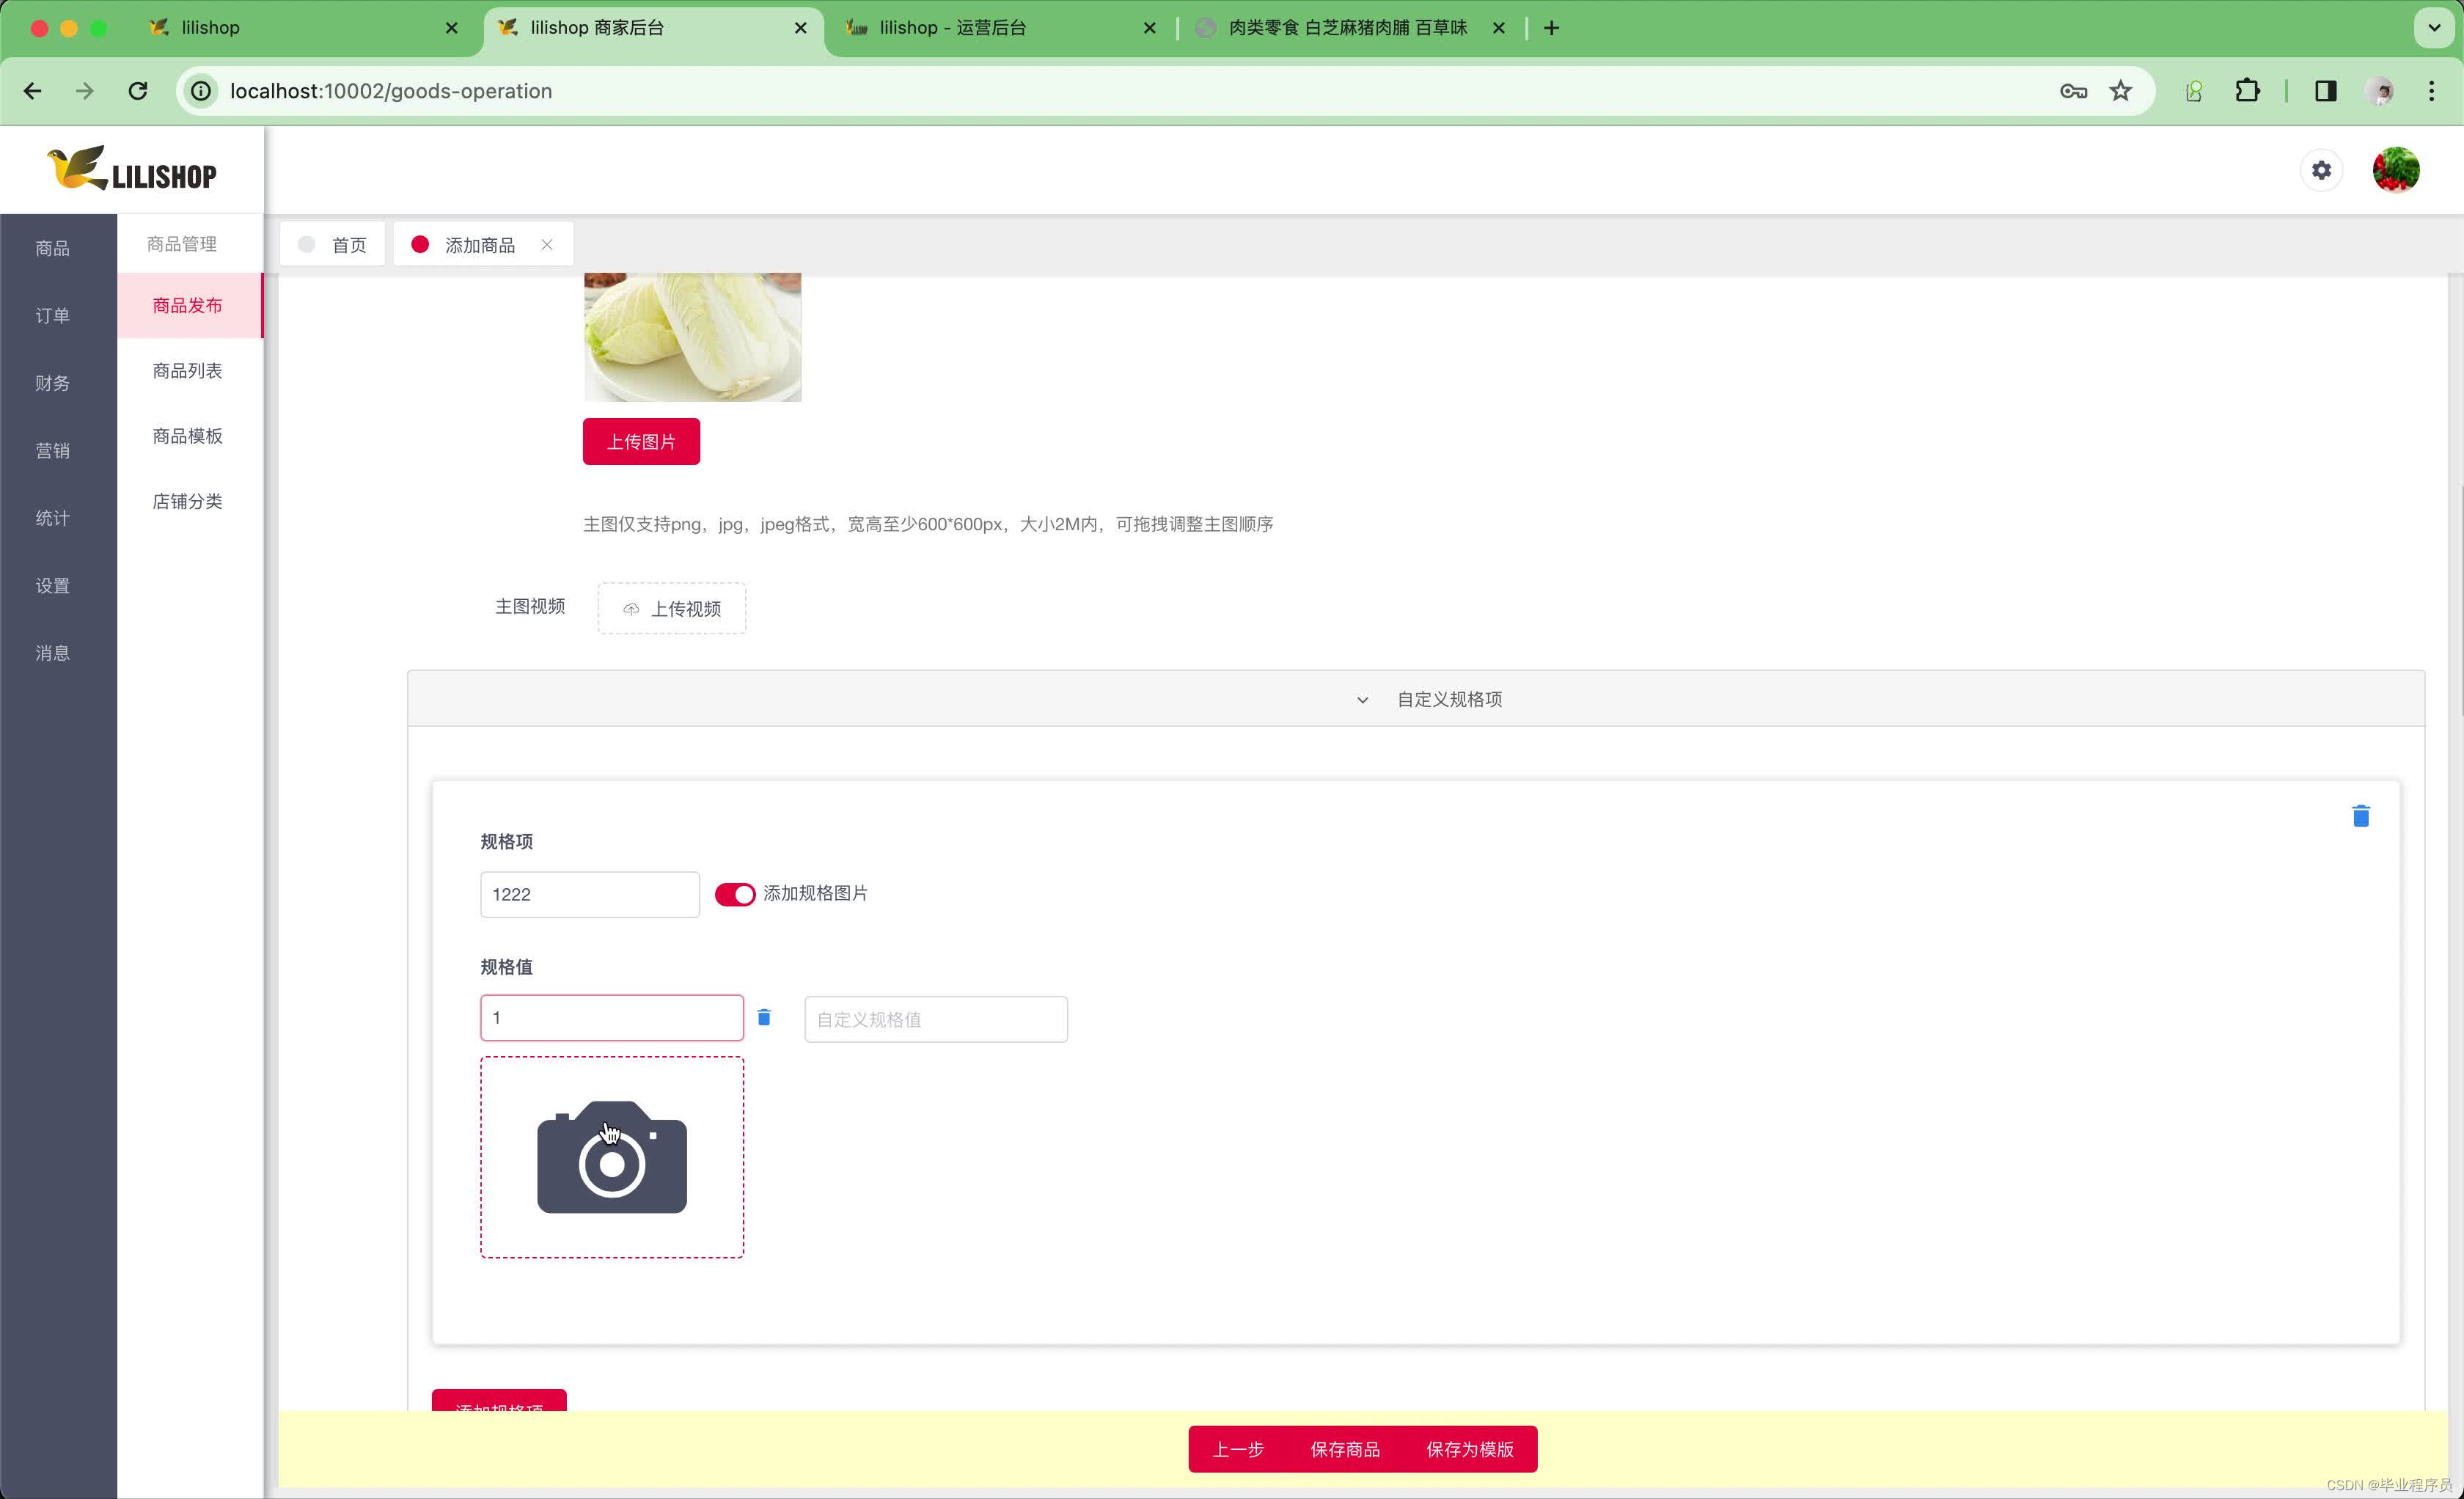Close the 添加商品 page tab
The image size is (2464, 1499).
point(546,245)
